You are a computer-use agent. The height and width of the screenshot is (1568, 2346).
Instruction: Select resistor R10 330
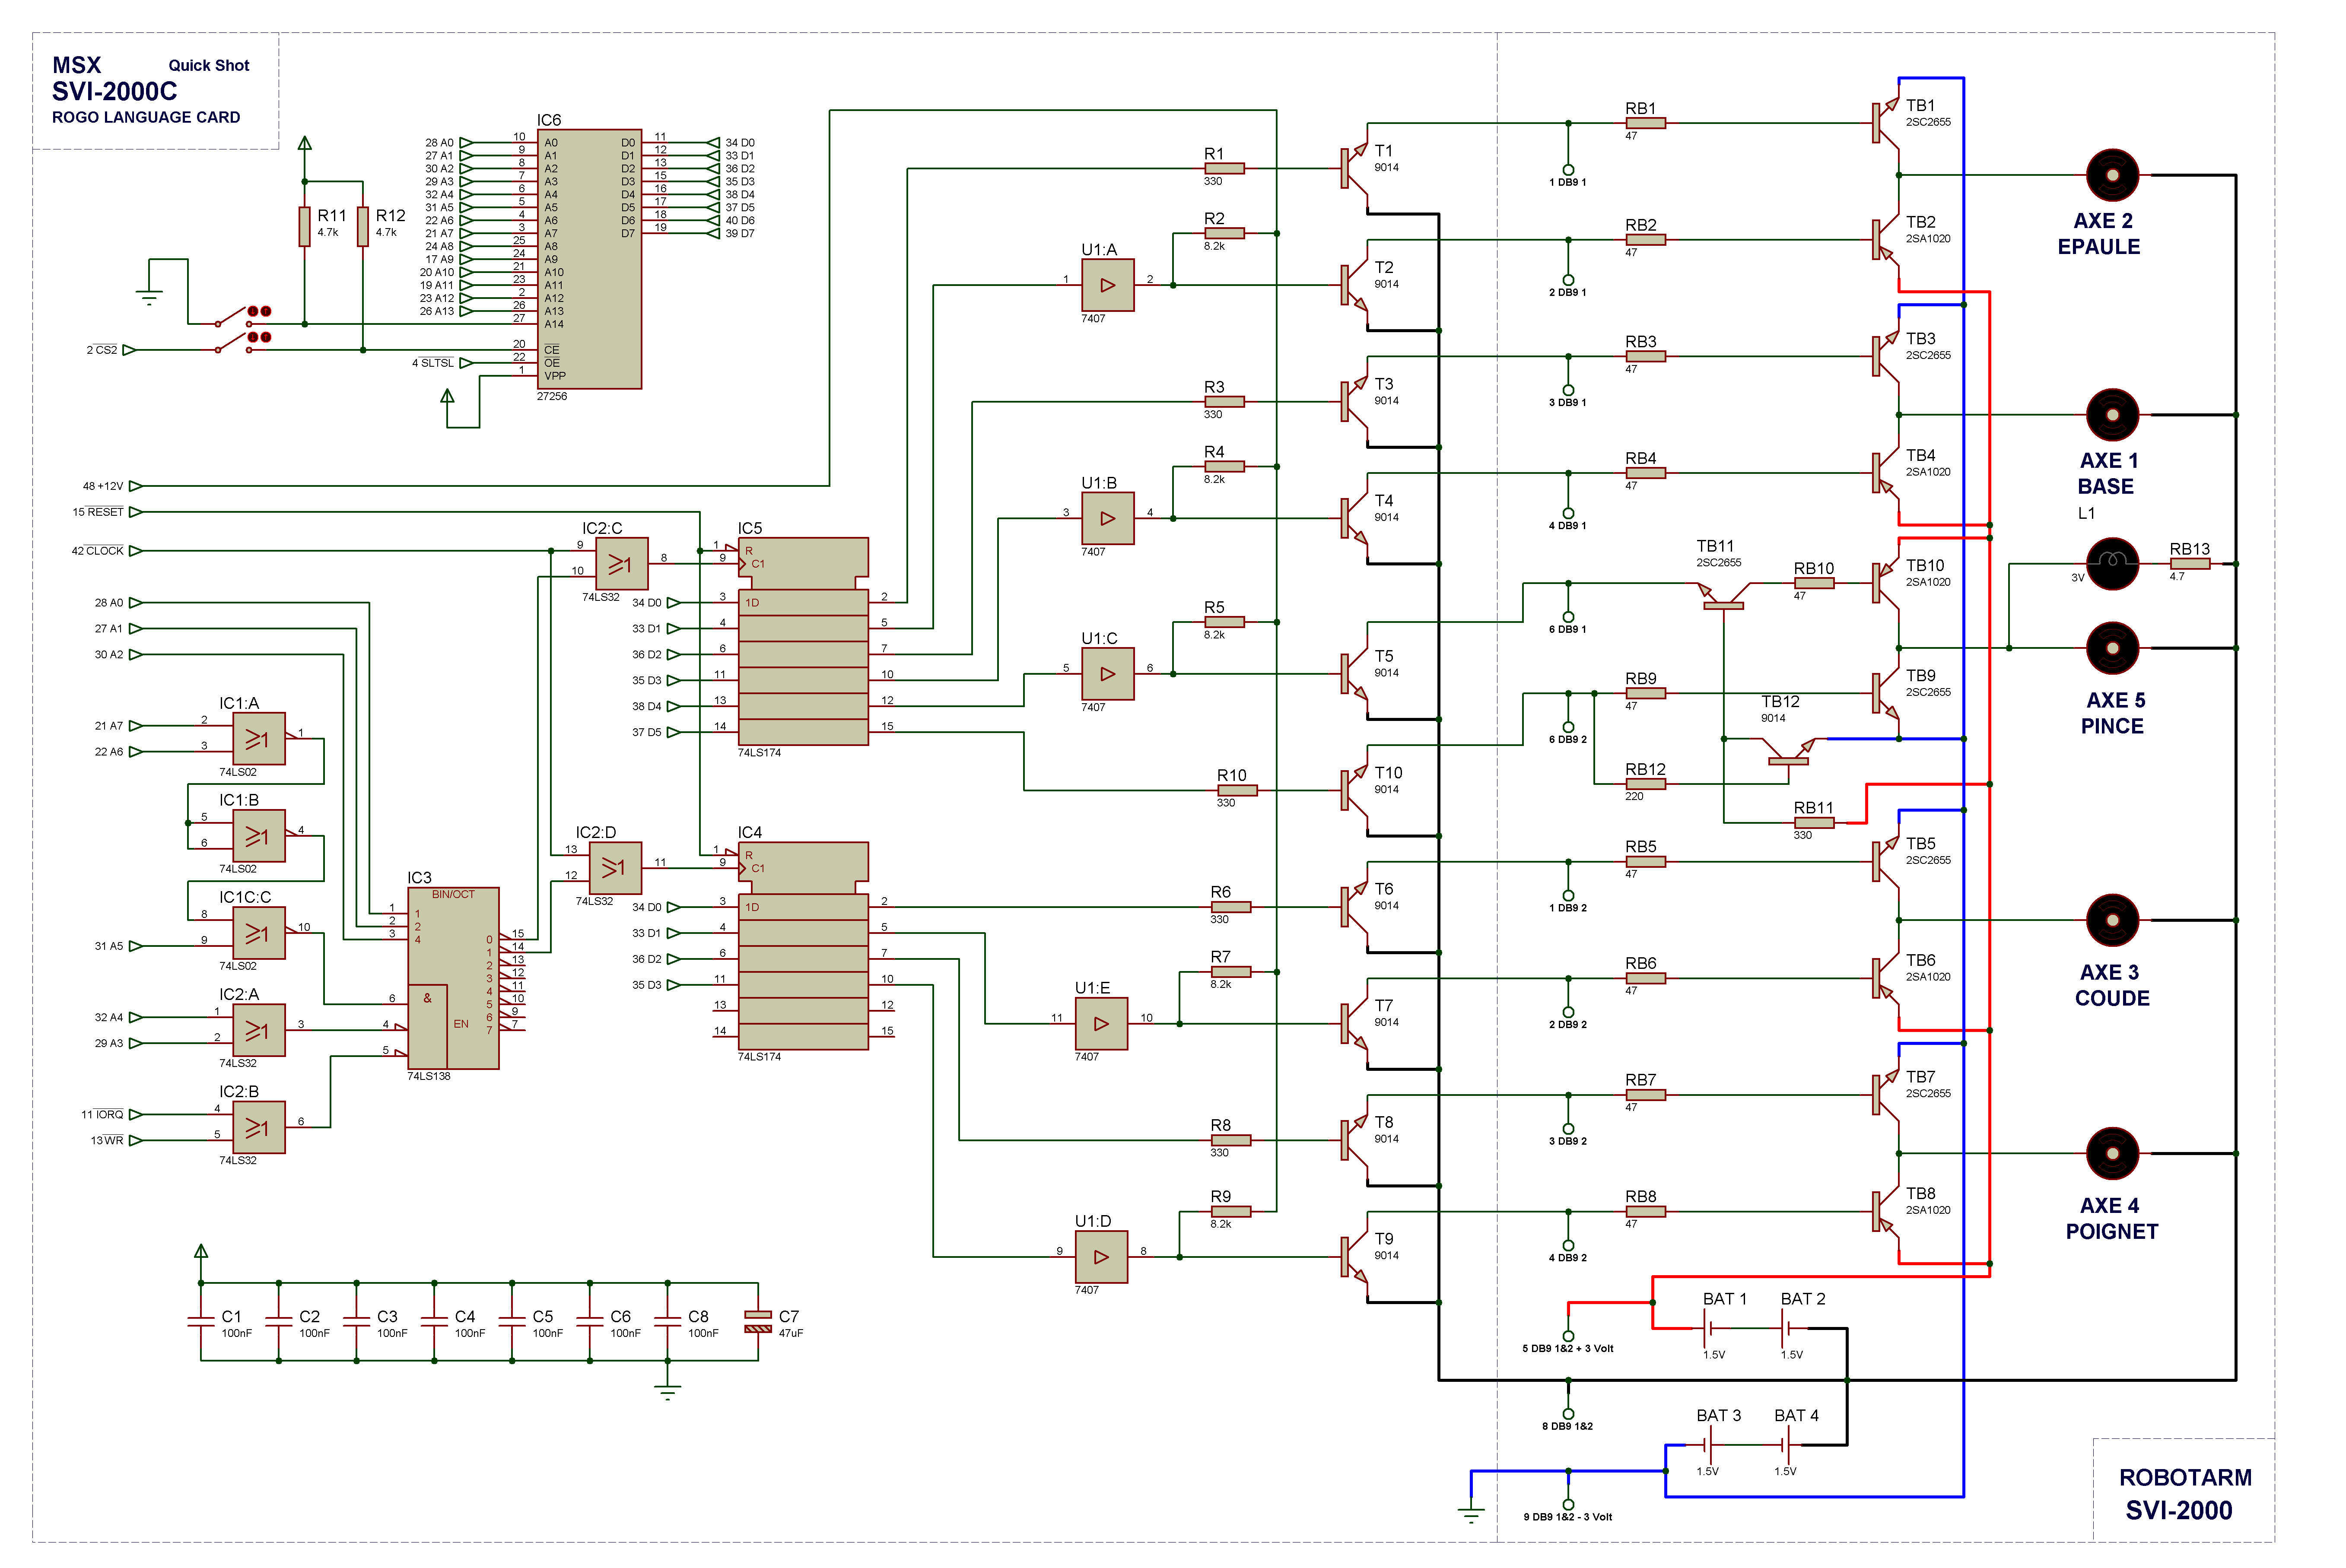point(1237,790)
